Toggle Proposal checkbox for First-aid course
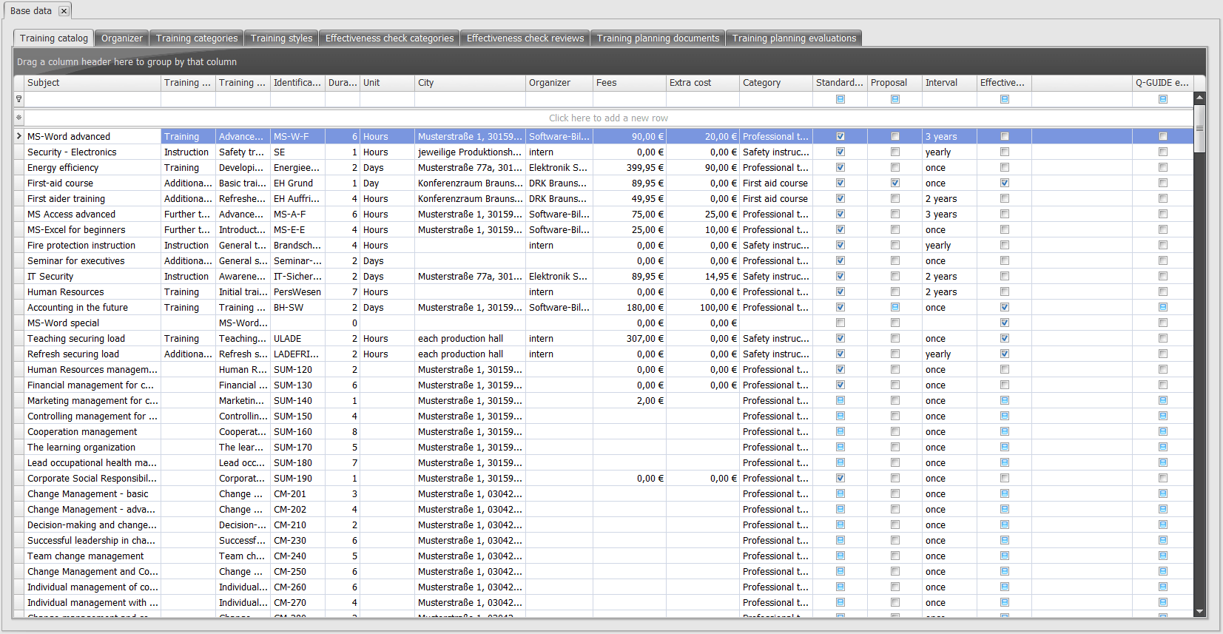The height and width of the screenshot is (634, 1223). pyautogui.click(x=895, y=183)
